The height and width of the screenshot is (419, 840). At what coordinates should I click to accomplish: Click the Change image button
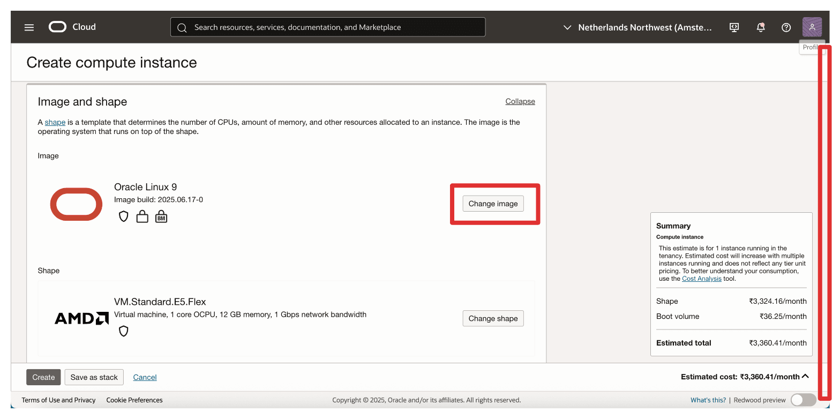pos(493,204)
